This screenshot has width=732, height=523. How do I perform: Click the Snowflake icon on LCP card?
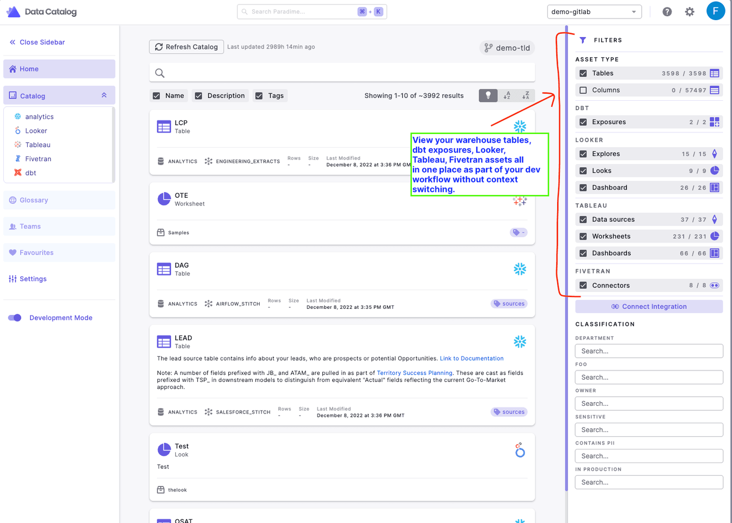point(520,127)
